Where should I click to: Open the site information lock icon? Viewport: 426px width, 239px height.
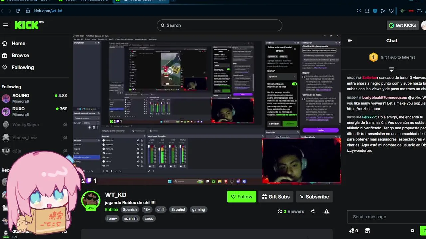(x=28, y=11)
